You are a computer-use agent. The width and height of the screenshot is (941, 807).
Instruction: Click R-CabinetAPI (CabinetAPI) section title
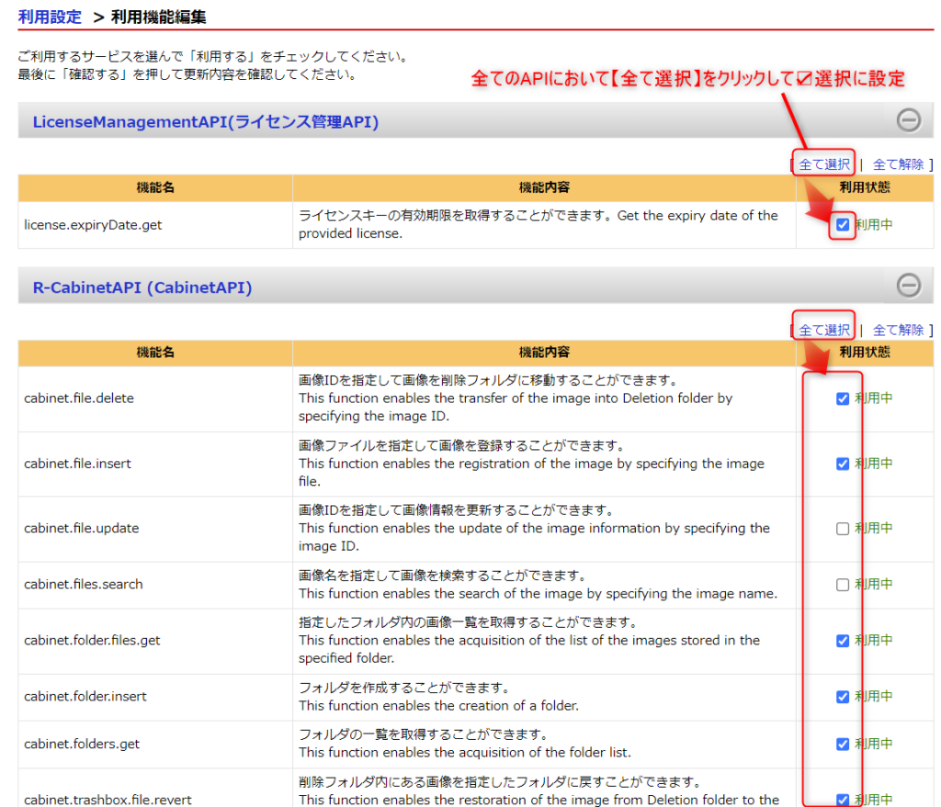[x=142, y=287]
